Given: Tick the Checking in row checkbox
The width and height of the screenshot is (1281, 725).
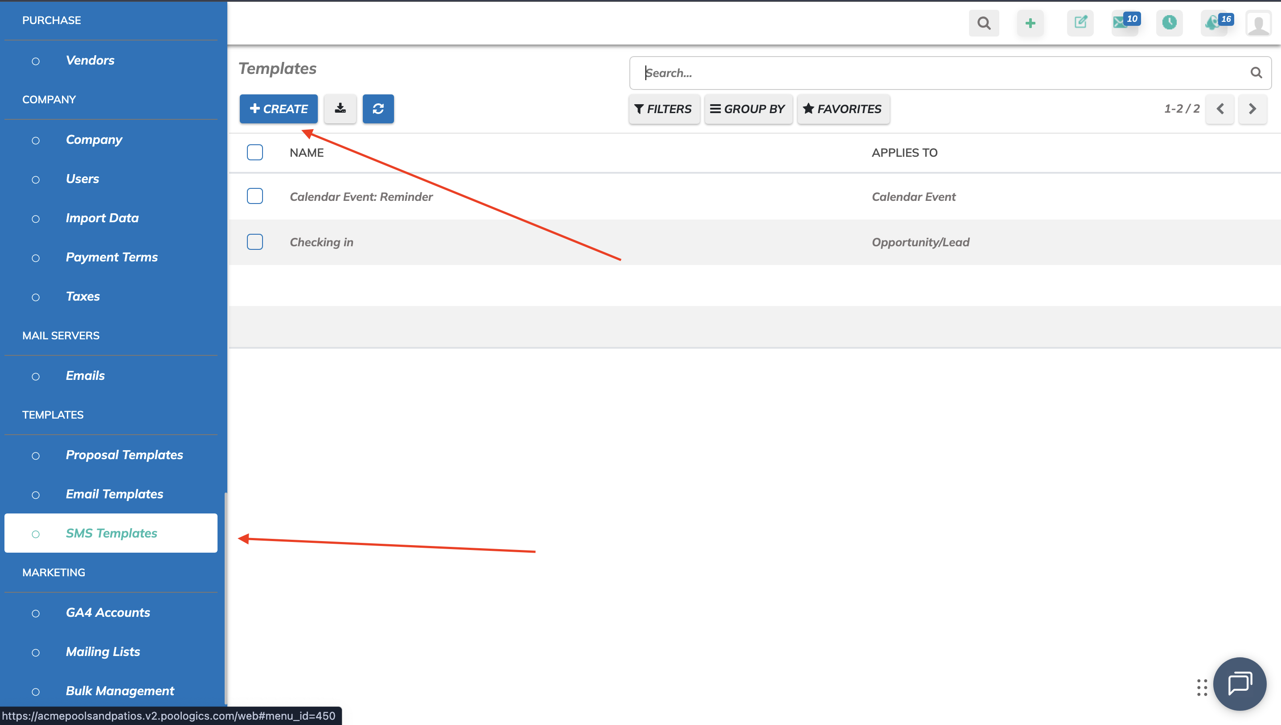Looking at the screenshot, I should (255, 242).
